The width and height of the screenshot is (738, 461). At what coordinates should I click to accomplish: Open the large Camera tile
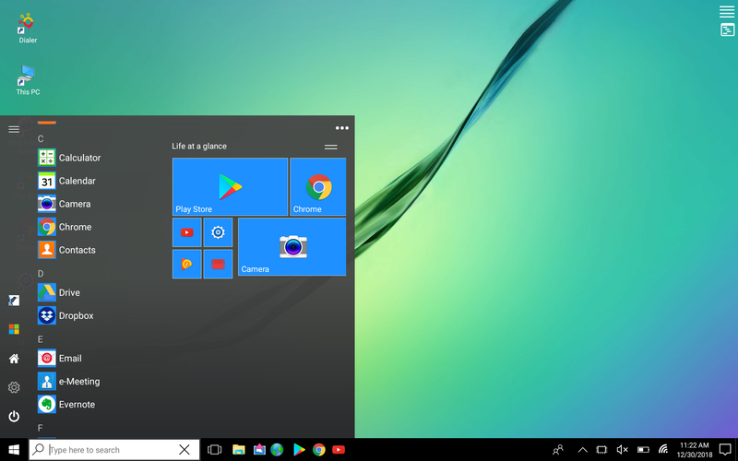click(292, 246)
